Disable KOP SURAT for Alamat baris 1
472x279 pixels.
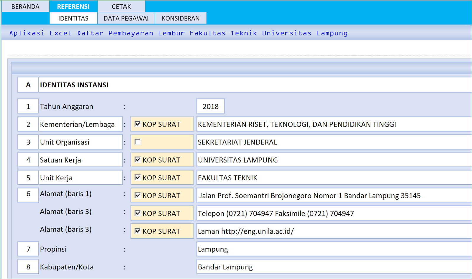tap(138, 195)
